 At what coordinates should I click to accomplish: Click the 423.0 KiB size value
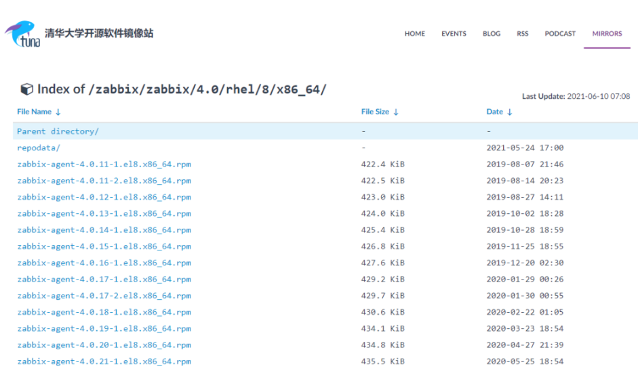click(383, 197)
